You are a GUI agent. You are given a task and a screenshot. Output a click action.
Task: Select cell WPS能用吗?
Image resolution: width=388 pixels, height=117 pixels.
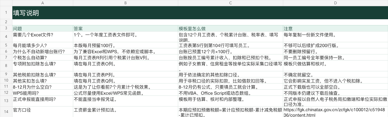click(43, 93)
